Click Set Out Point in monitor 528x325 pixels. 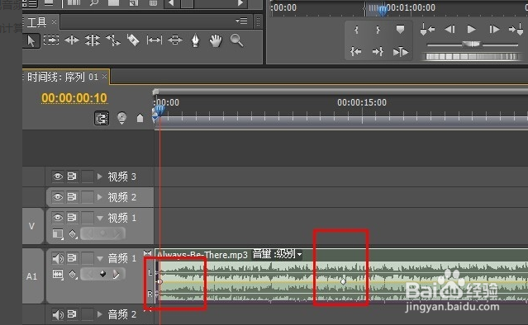point(378,30)
